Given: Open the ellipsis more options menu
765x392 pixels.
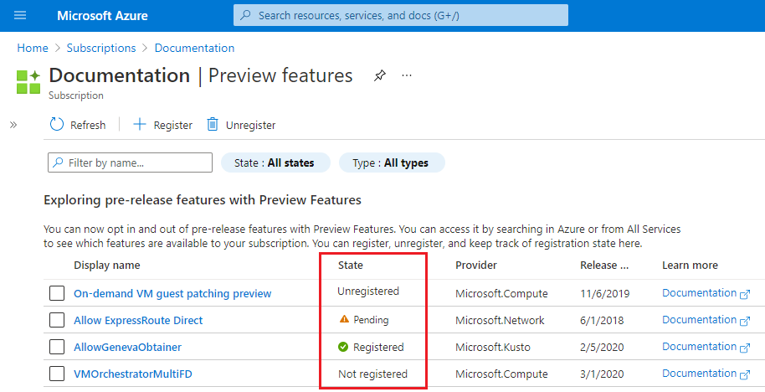Looking at the screenshot, I should click(x=407, y=75).
